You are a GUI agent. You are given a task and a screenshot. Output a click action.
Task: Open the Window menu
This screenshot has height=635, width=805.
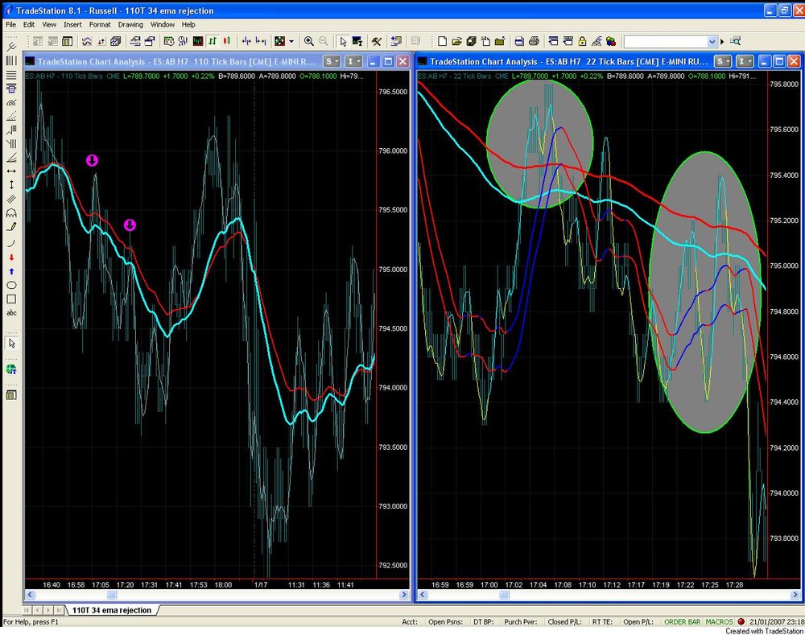163,24
